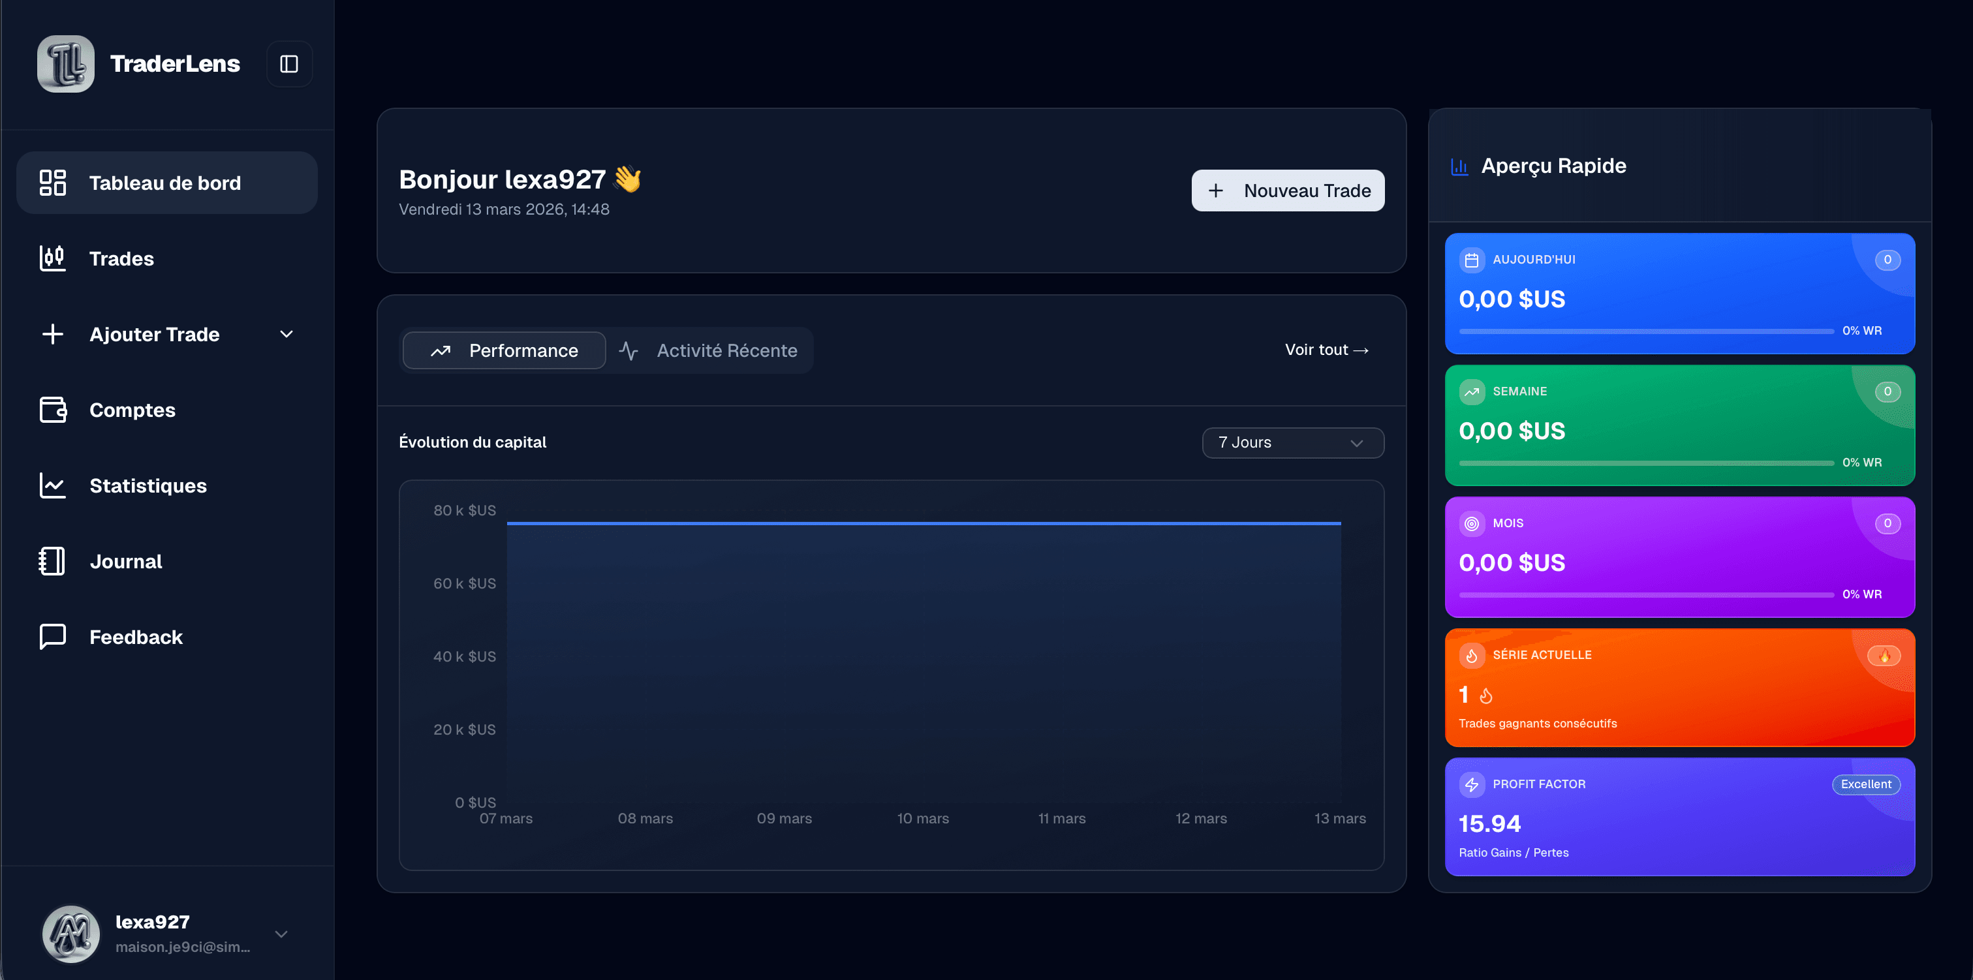Select Statistiques in the navigation menu
The width and height of the screenshot is (1973, 980).
(x=148, y=485)
